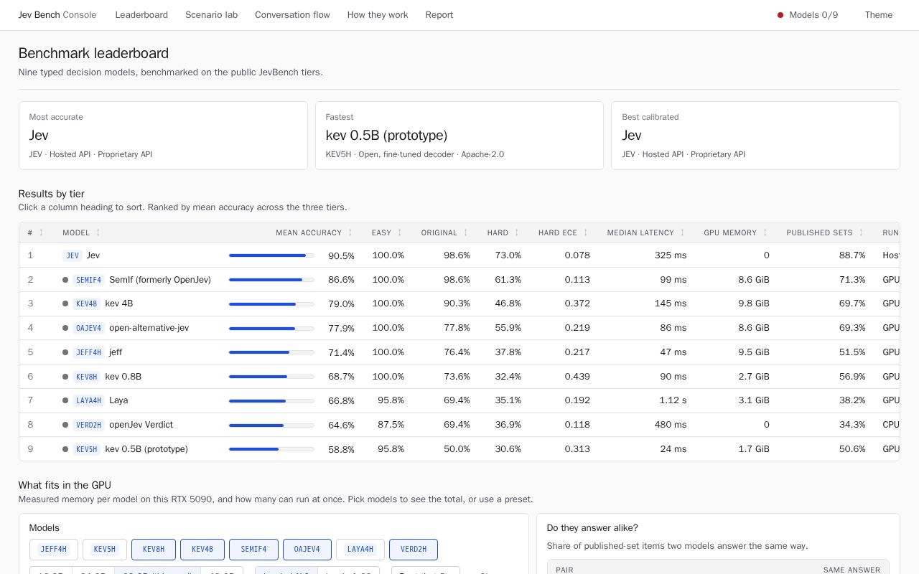This screenshot has width=919, height=574.
Task: Deselect the KEV4B chip in the Models panel
Action: [202, 550]
